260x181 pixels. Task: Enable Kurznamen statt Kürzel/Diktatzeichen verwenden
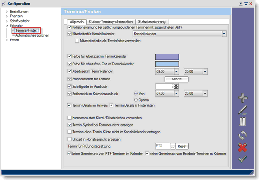coord(69,118)
